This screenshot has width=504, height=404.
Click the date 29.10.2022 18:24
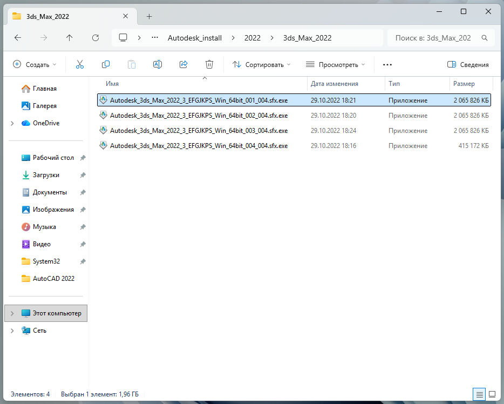click(333, 131)
